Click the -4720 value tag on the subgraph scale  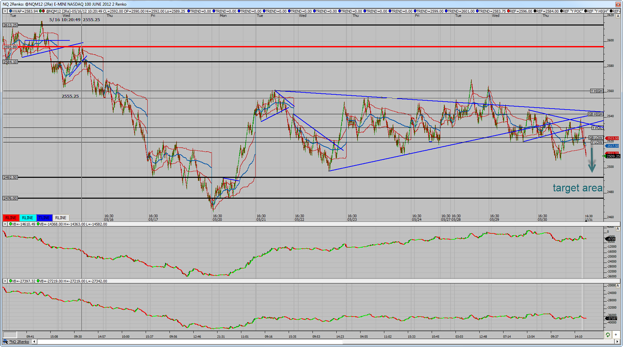(x=611, y=239)
